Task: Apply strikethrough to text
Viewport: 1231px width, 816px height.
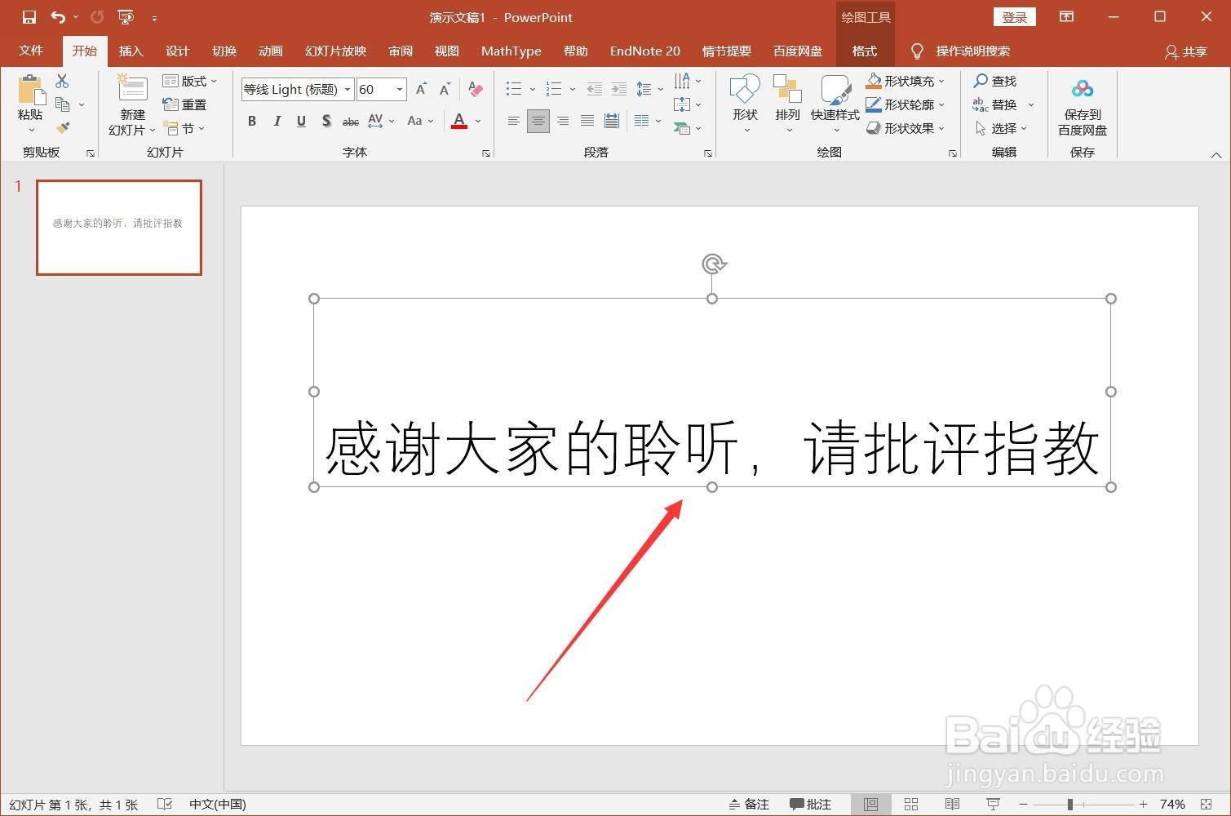Action: pyautogui.click(x=351, y=121)
